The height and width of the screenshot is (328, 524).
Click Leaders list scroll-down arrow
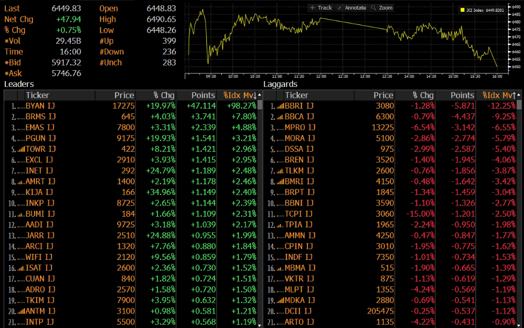[260, 325]
